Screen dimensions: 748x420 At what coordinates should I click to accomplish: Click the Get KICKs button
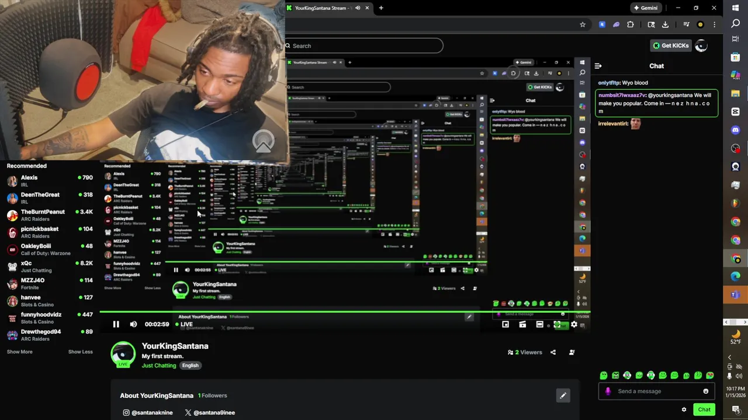click(x=671, y=45)
